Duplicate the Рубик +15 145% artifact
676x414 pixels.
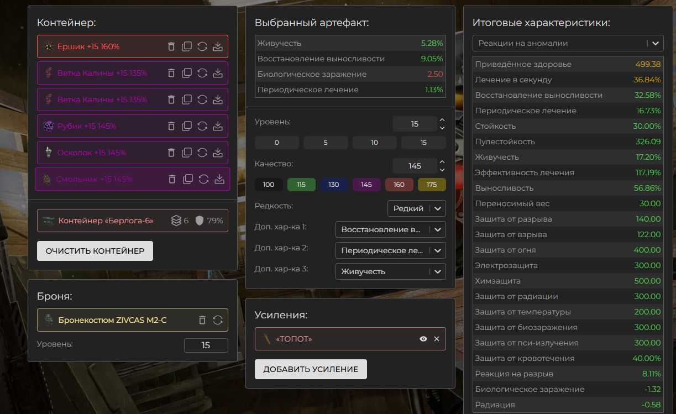pos(187,126)
